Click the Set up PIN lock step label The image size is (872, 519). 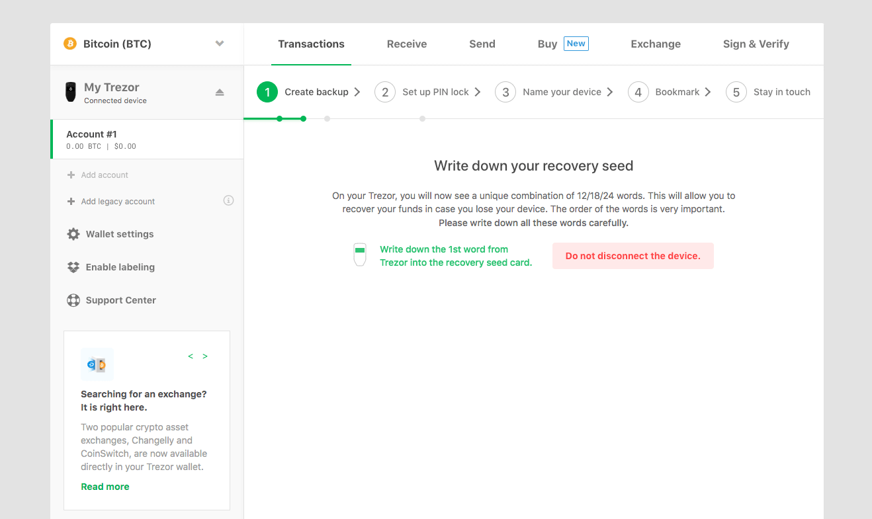pos(435,92)
